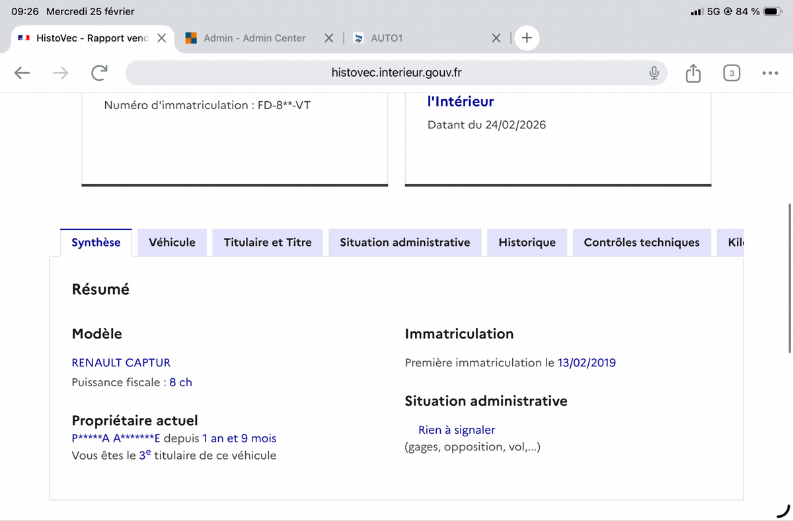793x521 pixels.
Task: Open the share sheet icon
Action: [x=693, y=73]
